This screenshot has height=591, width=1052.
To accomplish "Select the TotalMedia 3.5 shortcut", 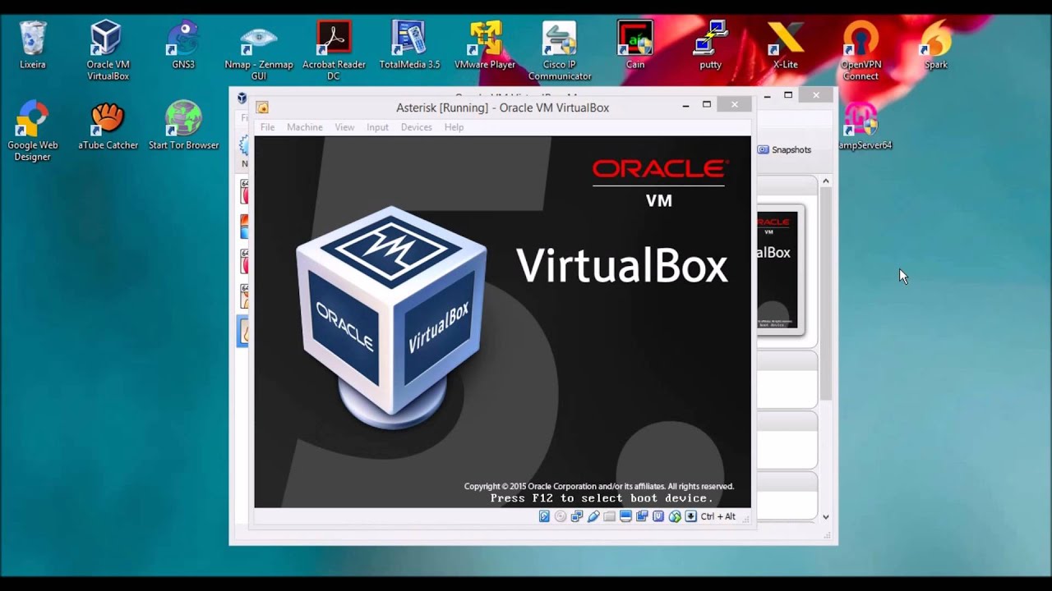I will [x=409, y=45].
